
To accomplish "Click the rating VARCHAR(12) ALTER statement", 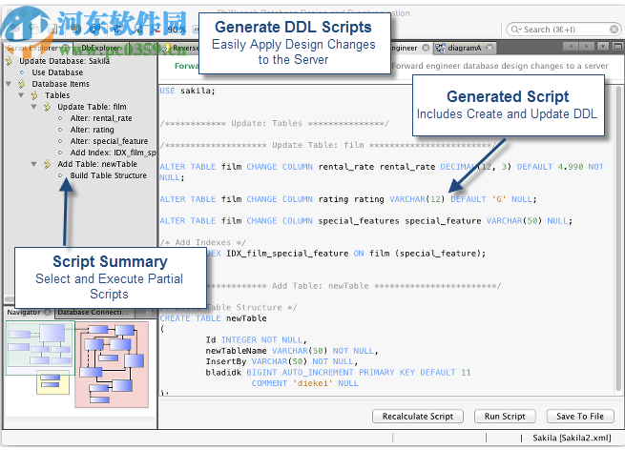I will point(348,199).
